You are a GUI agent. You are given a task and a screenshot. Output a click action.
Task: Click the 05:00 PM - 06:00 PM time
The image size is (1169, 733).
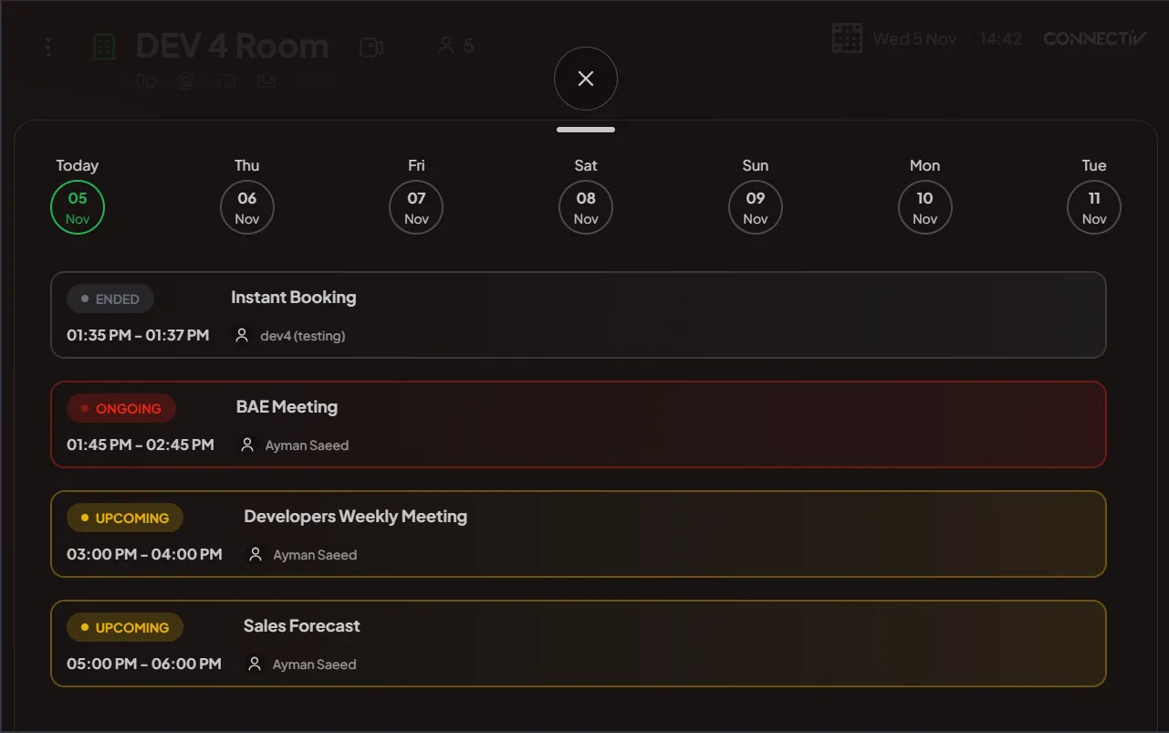(x=144, y=664)
